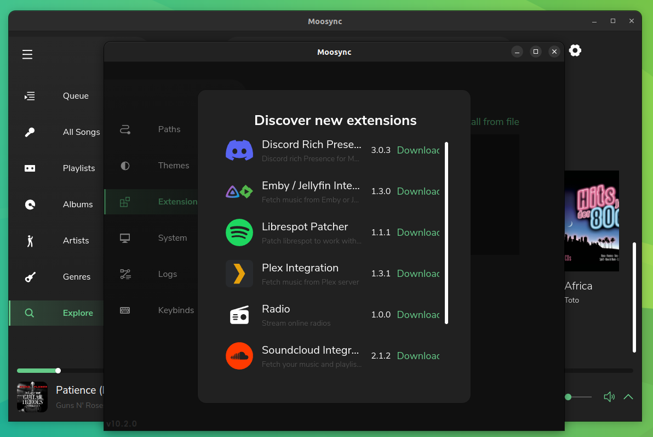This screenshot has height=437, width=653.
Task: Click the Spotify logo beside Librespot Patcher
Action: (x=239, y=232)
